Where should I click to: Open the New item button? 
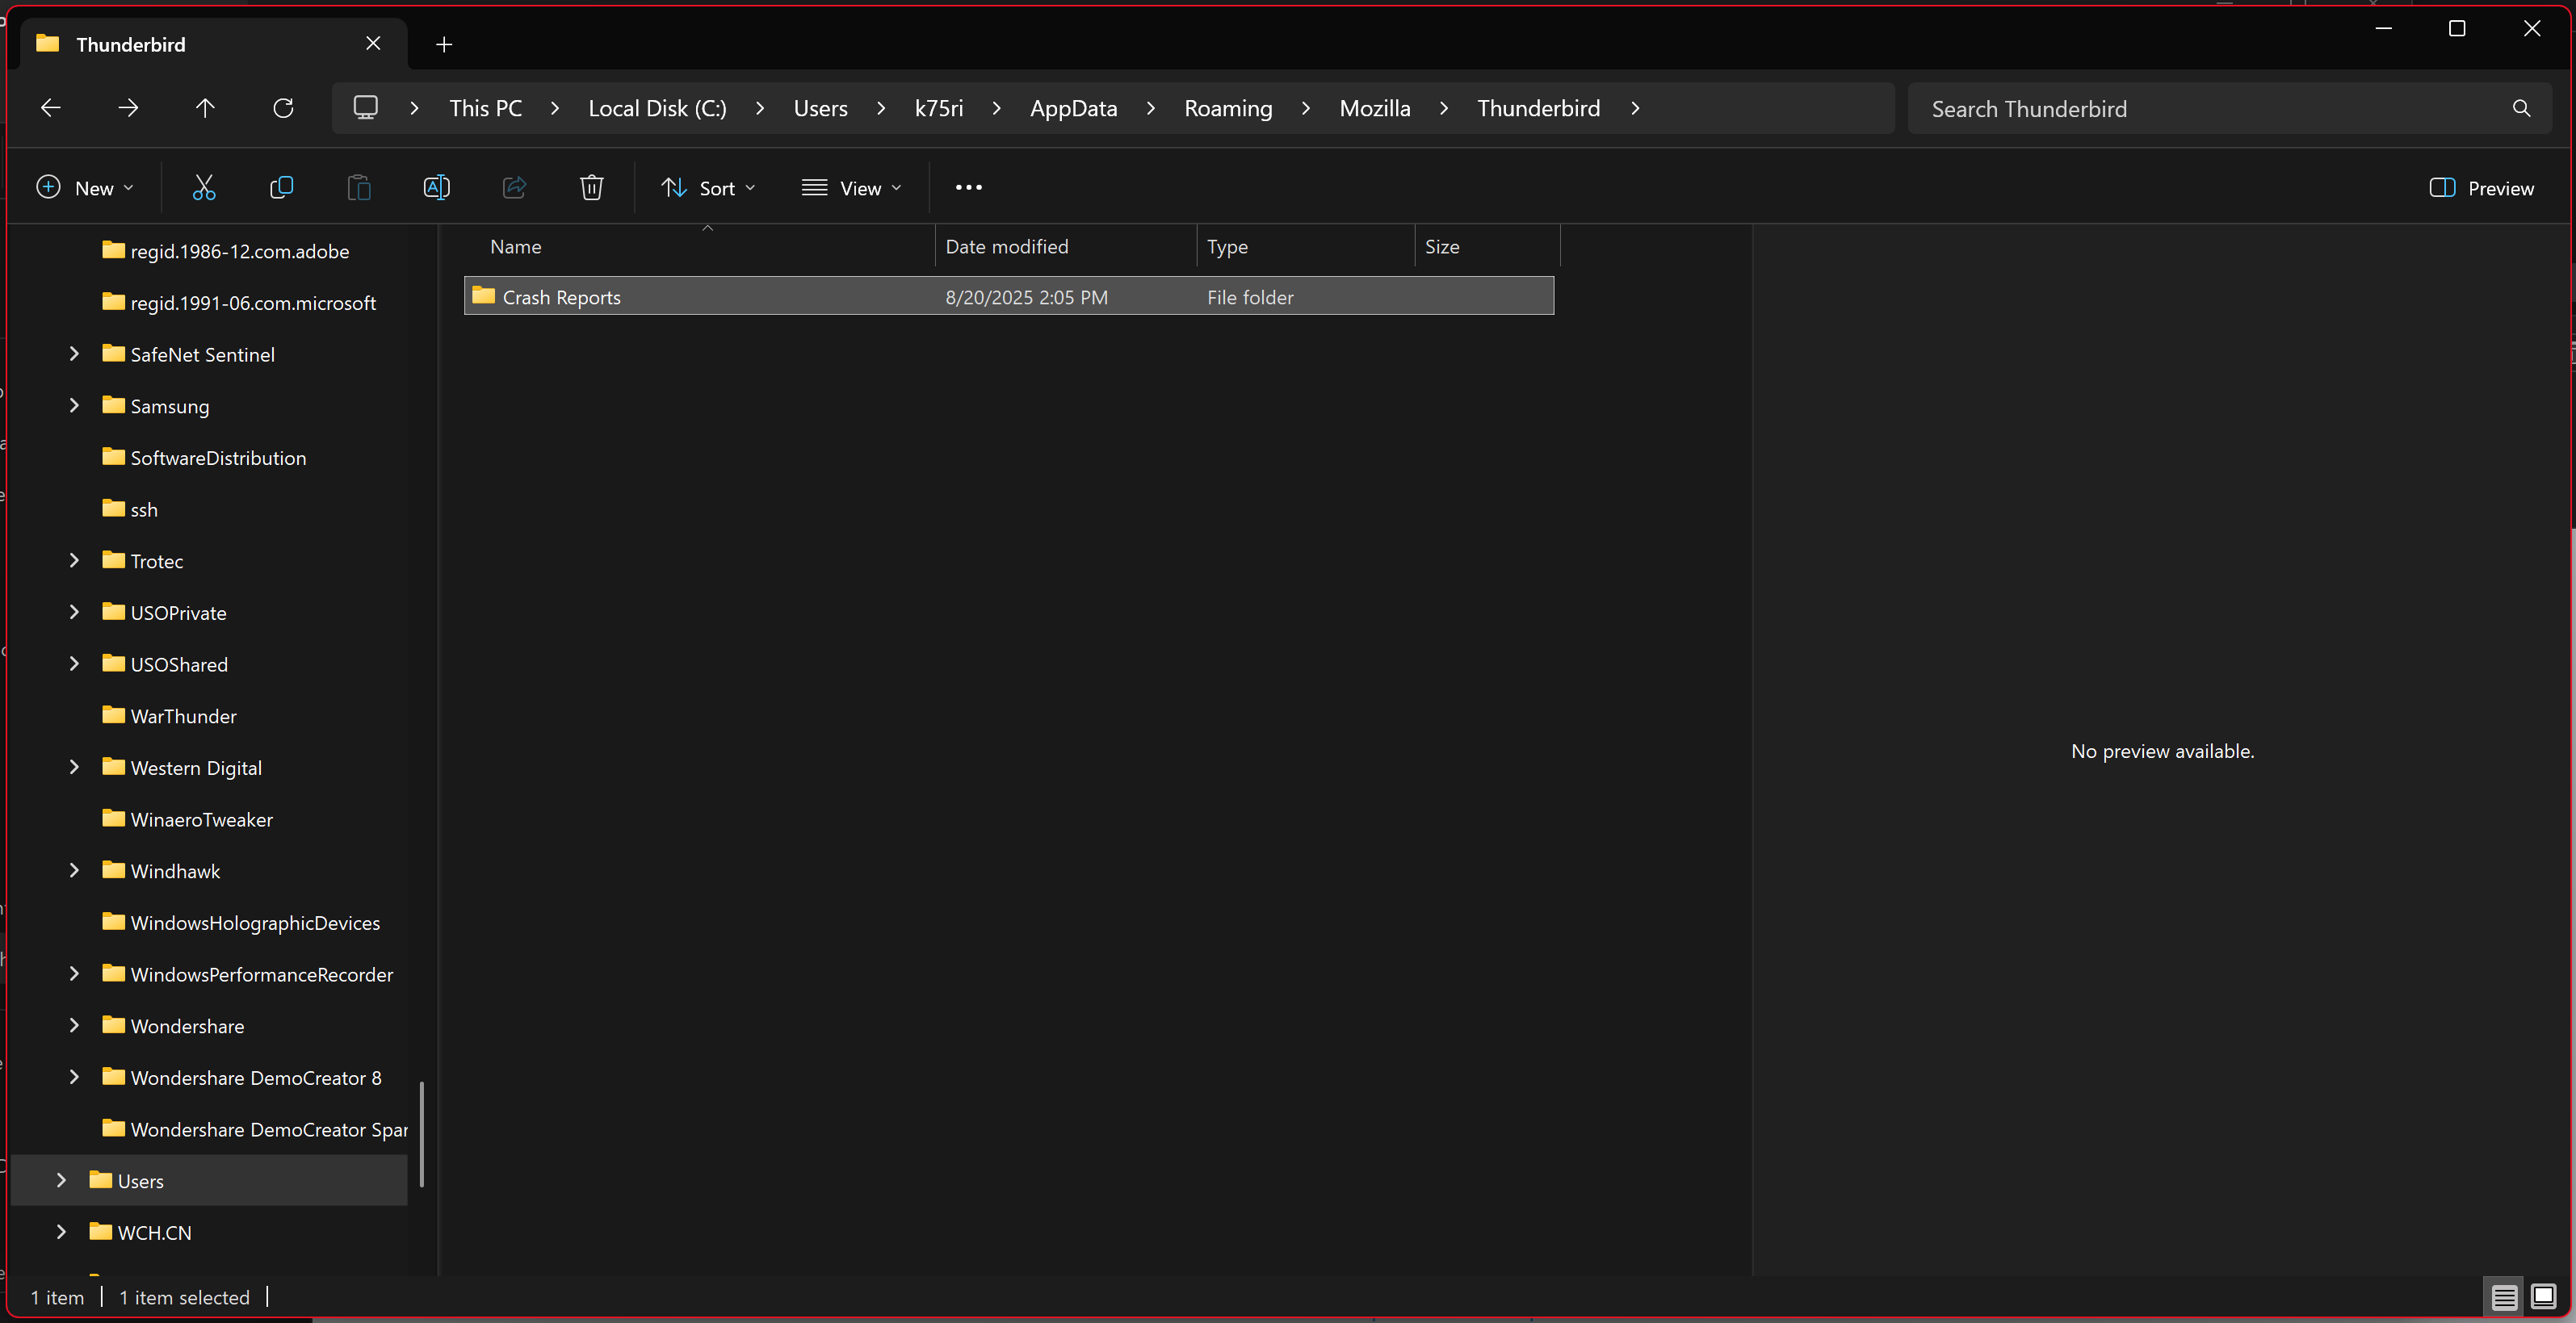[85, 188]
